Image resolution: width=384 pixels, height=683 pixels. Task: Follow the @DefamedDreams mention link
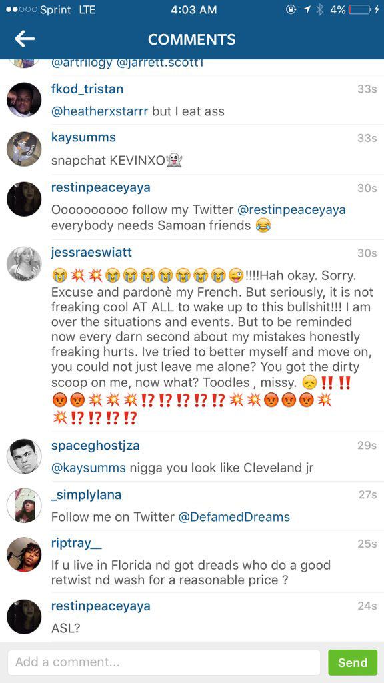(x=234, y=517)
